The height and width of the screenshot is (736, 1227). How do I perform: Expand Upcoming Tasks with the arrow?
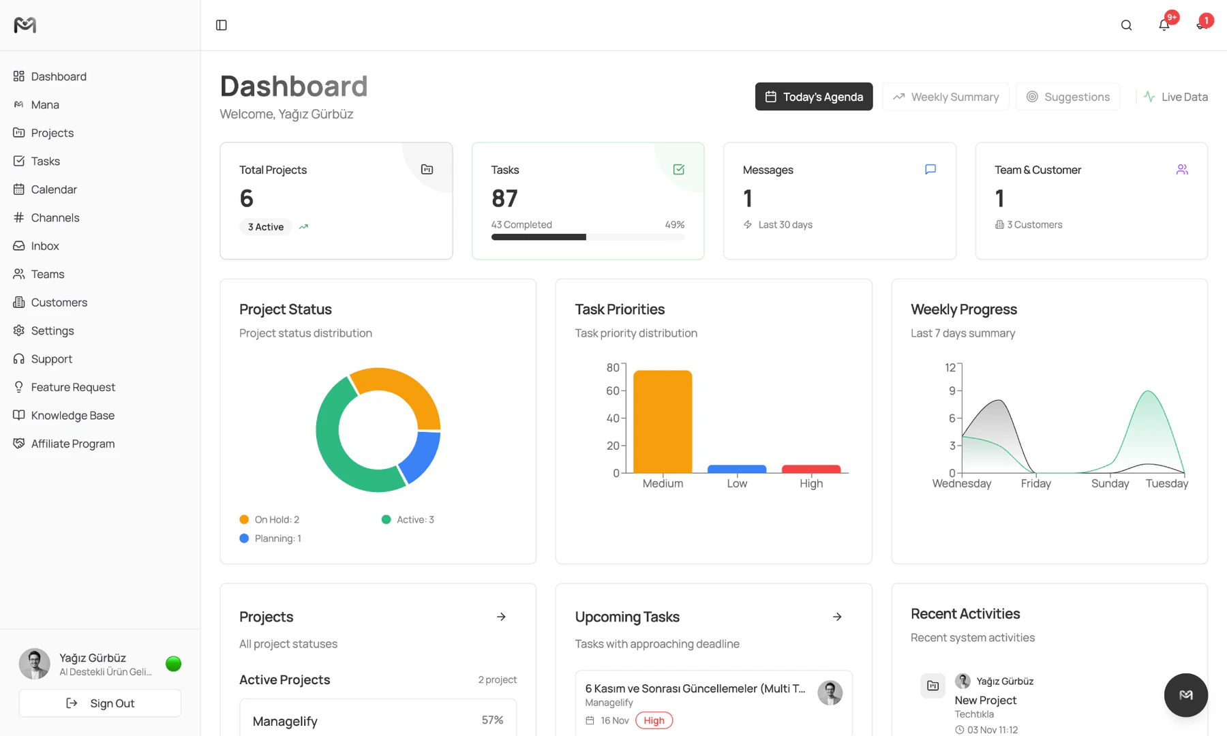coord(837,617)
